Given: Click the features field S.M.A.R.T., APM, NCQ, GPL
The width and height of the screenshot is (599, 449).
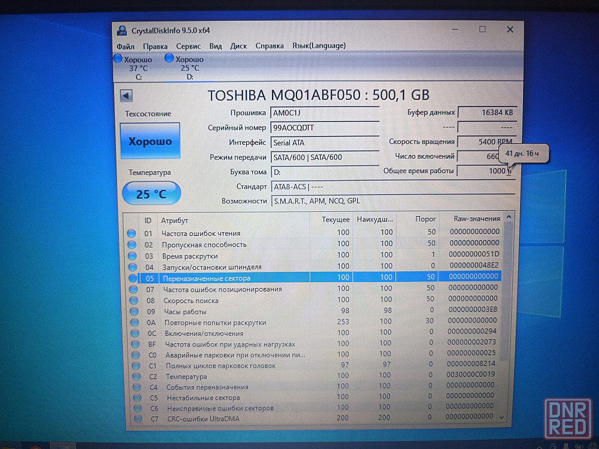Looking at the screenshot, I should click(x=393, y=201).
